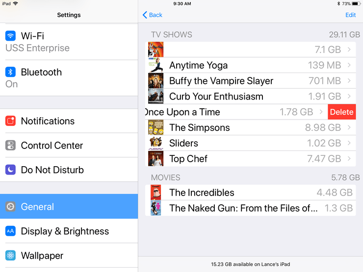The image size is (363, 272).
Task: Select The Incredibles movie title
Action: pyautogui.click(x=202, y=193)
